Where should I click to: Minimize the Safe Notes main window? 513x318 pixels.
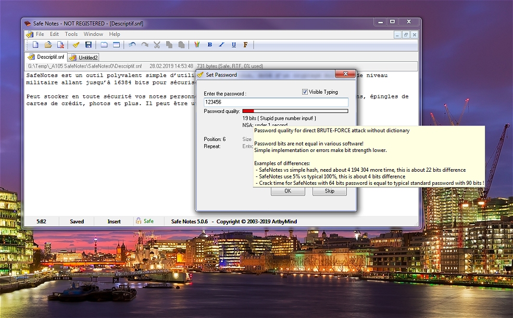[x=380, y=22]
